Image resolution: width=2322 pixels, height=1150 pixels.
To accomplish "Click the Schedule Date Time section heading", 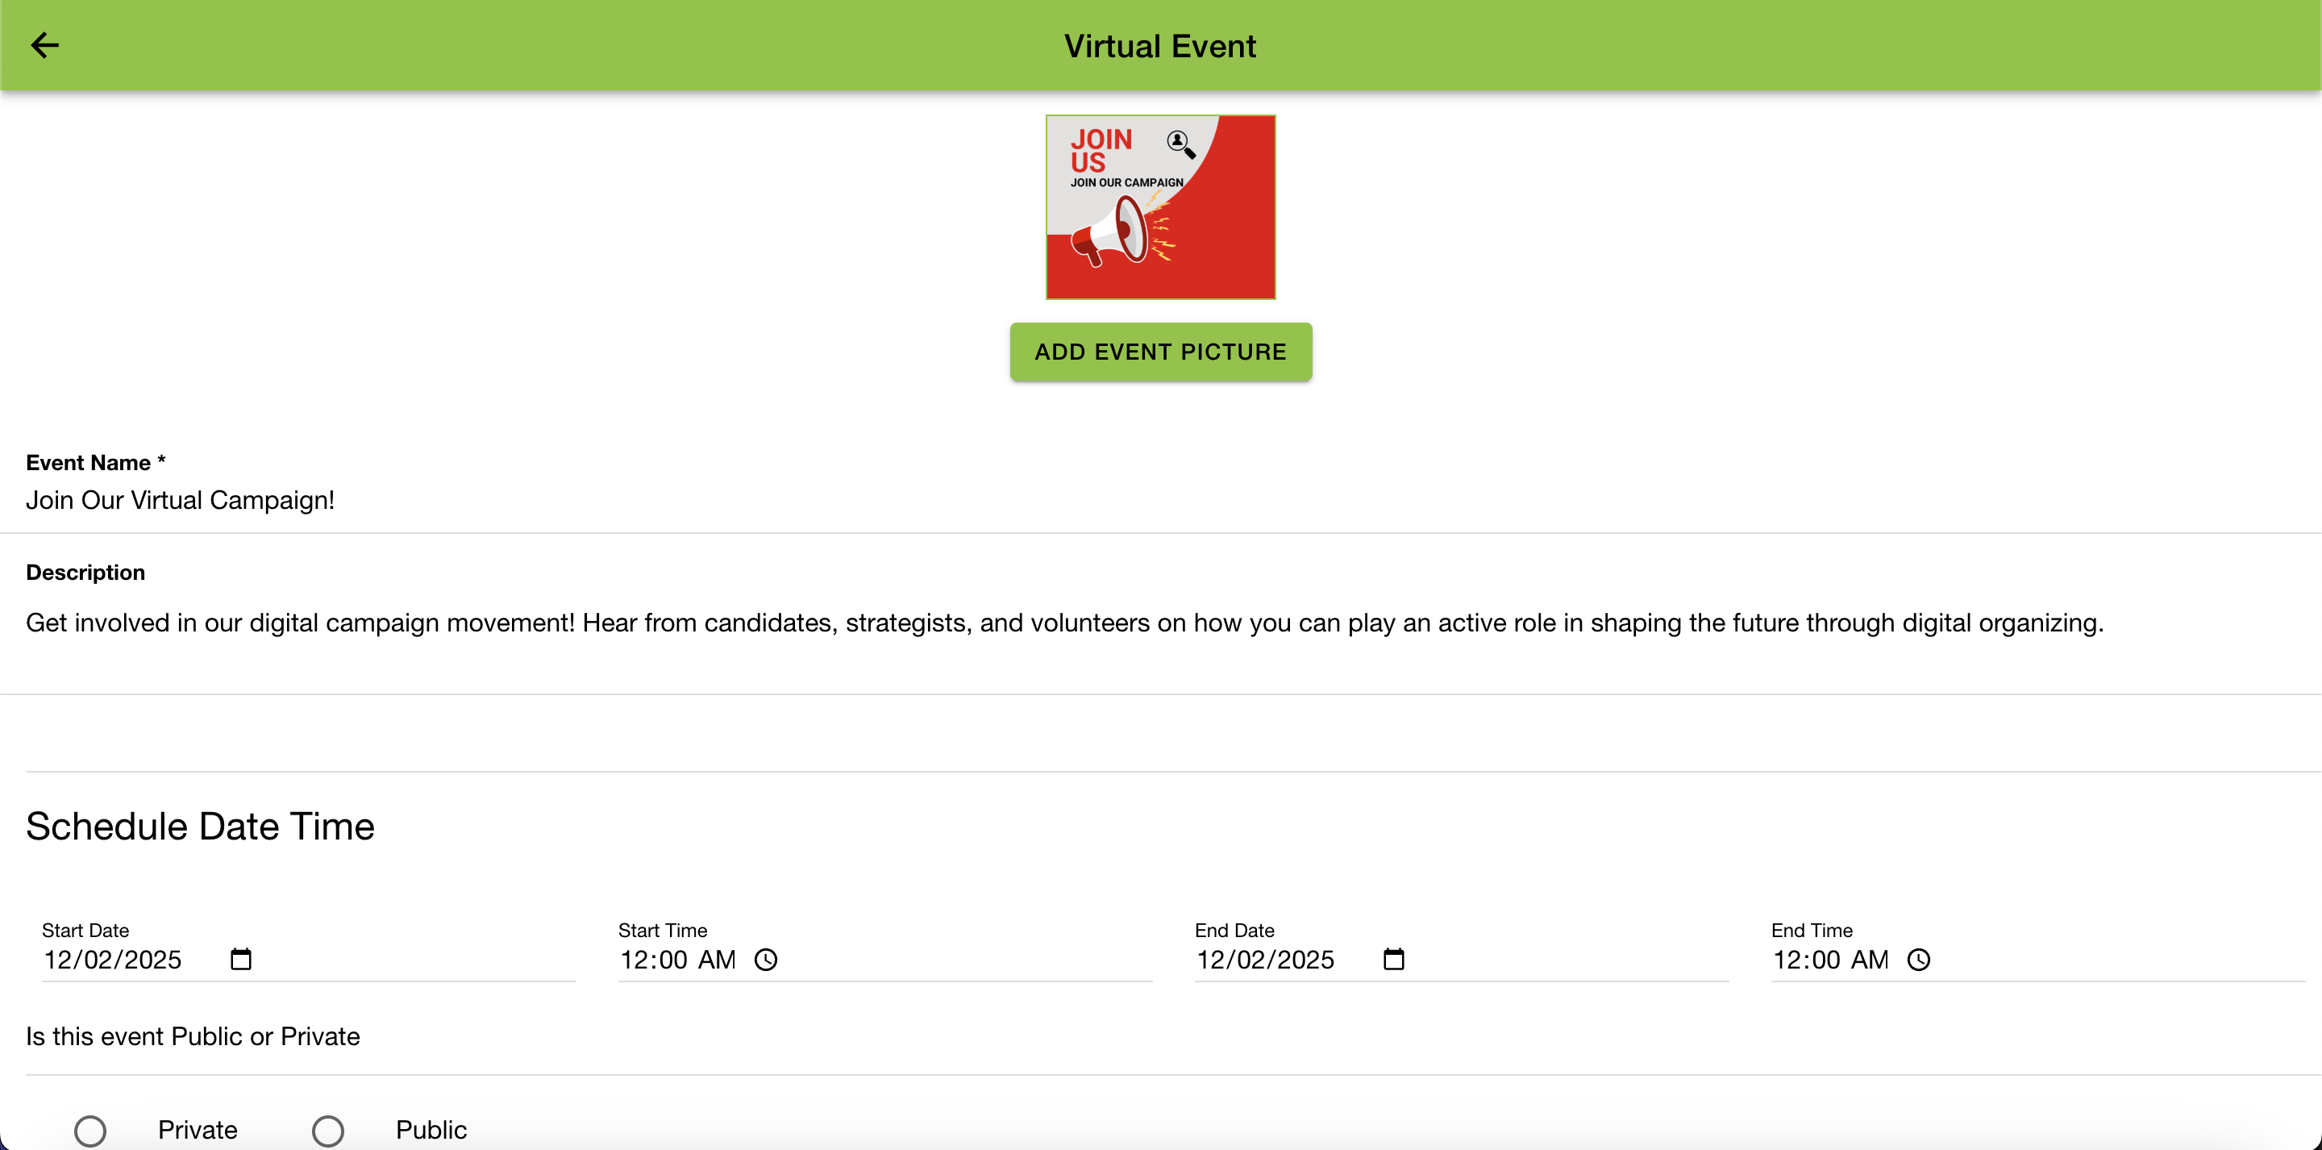I will coord(199,825).
